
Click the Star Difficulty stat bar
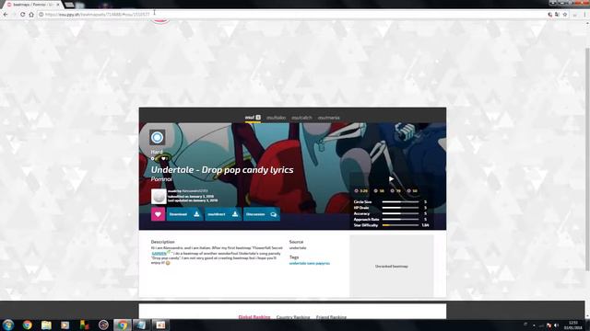point(400,225)
